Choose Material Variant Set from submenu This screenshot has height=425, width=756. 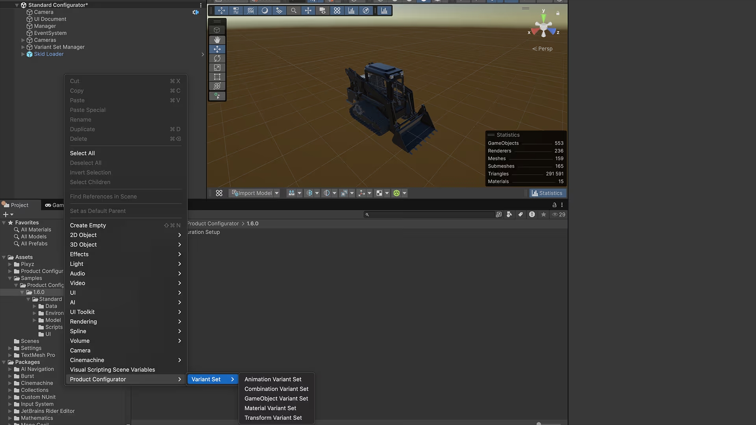(270, 408)
